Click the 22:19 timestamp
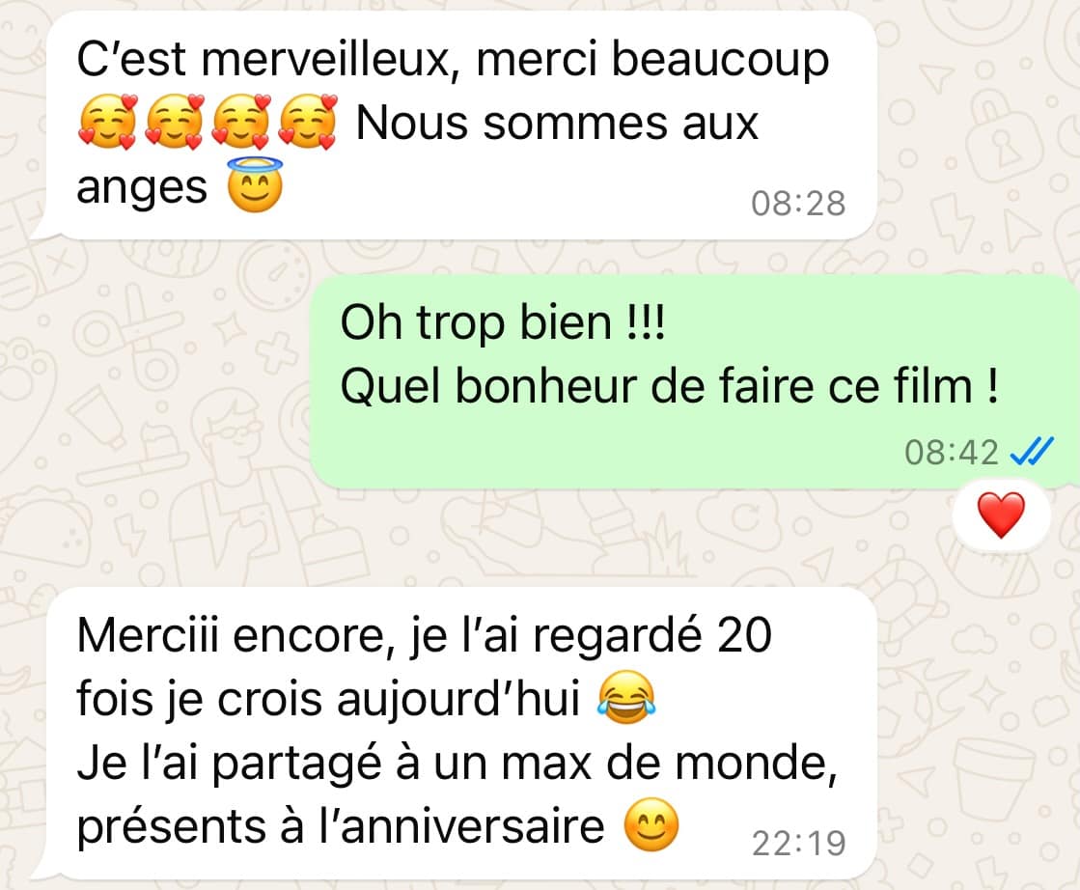Screen dimensions: 1080x890 tap(799, 843)
